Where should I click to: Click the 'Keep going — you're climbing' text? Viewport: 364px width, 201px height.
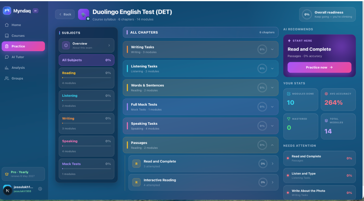[333, 17]
